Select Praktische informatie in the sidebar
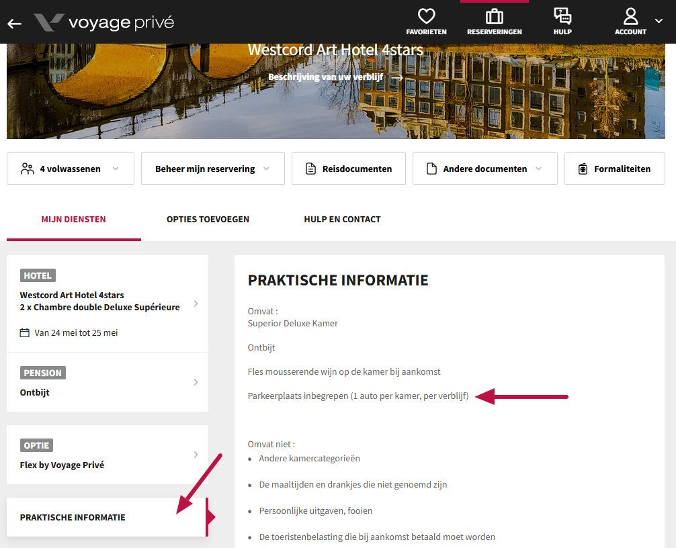The height and width of the screenshot is (548, 676). point(108,517)
